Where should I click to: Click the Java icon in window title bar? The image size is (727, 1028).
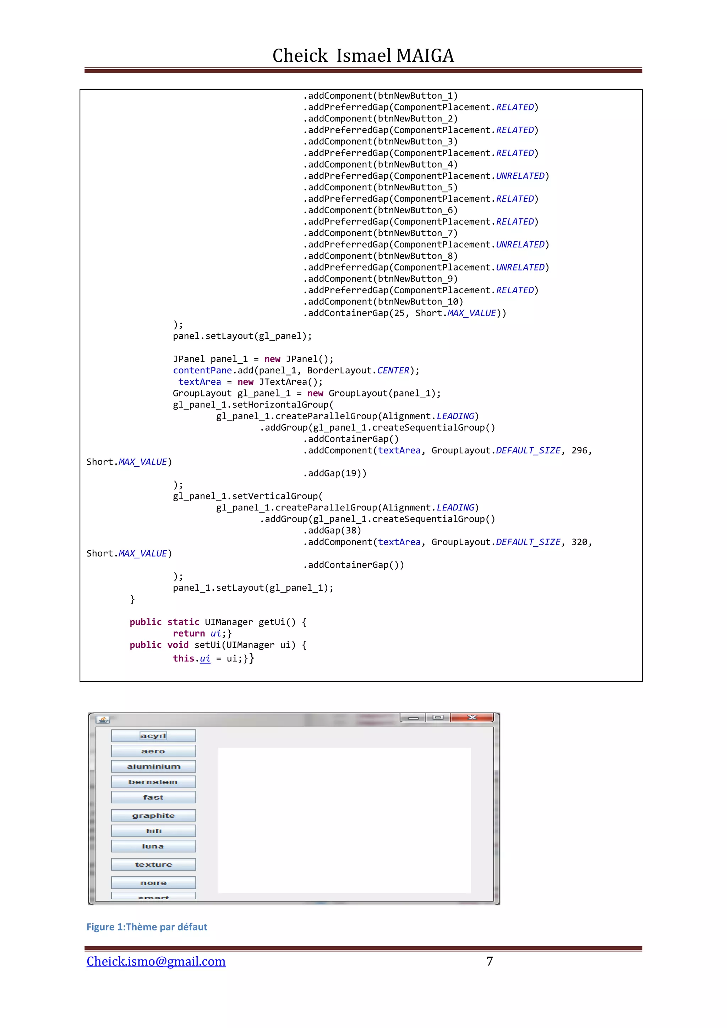pyautogui.click(x=103, y=720)
